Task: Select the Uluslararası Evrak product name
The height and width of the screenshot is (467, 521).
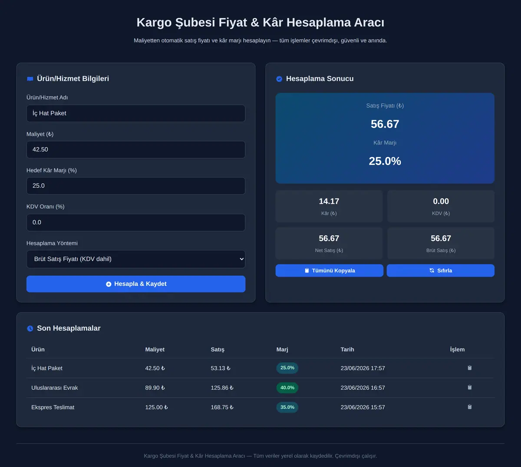Action: tap(55, 388)
